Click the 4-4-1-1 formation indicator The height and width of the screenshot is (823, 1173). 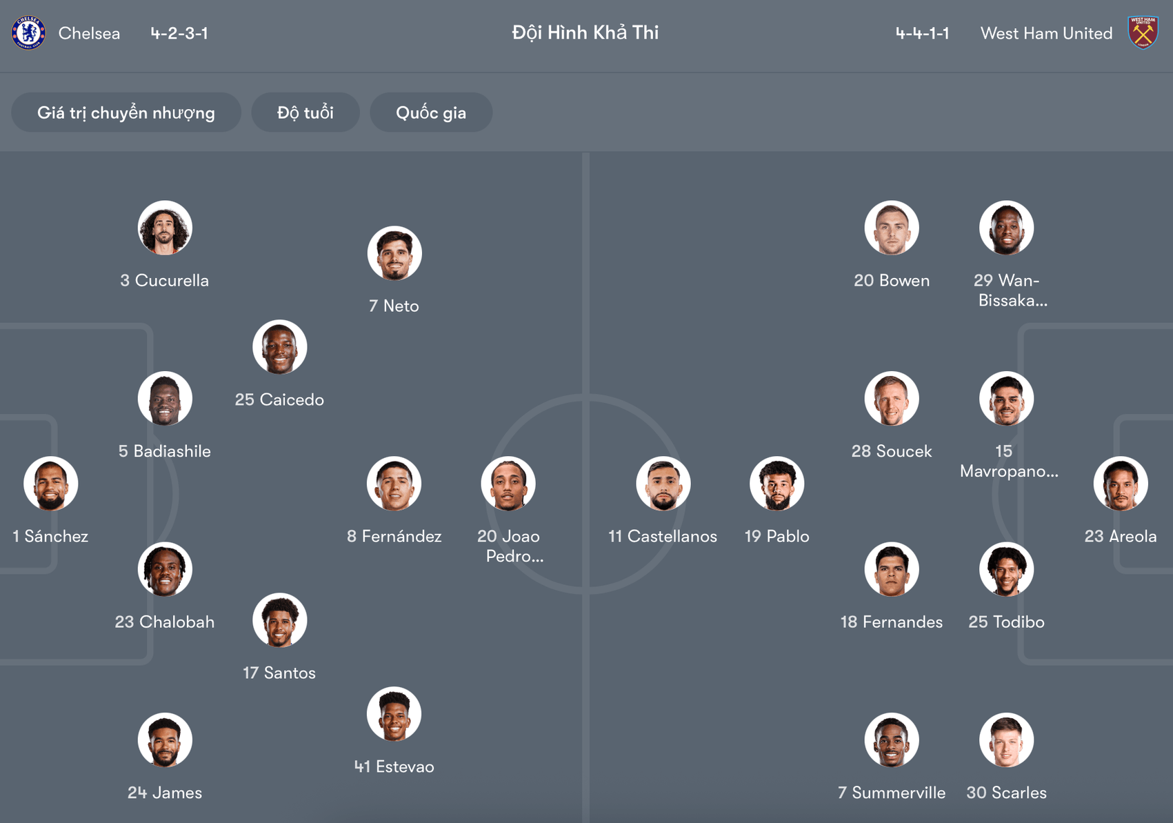[x=922, y=32]
